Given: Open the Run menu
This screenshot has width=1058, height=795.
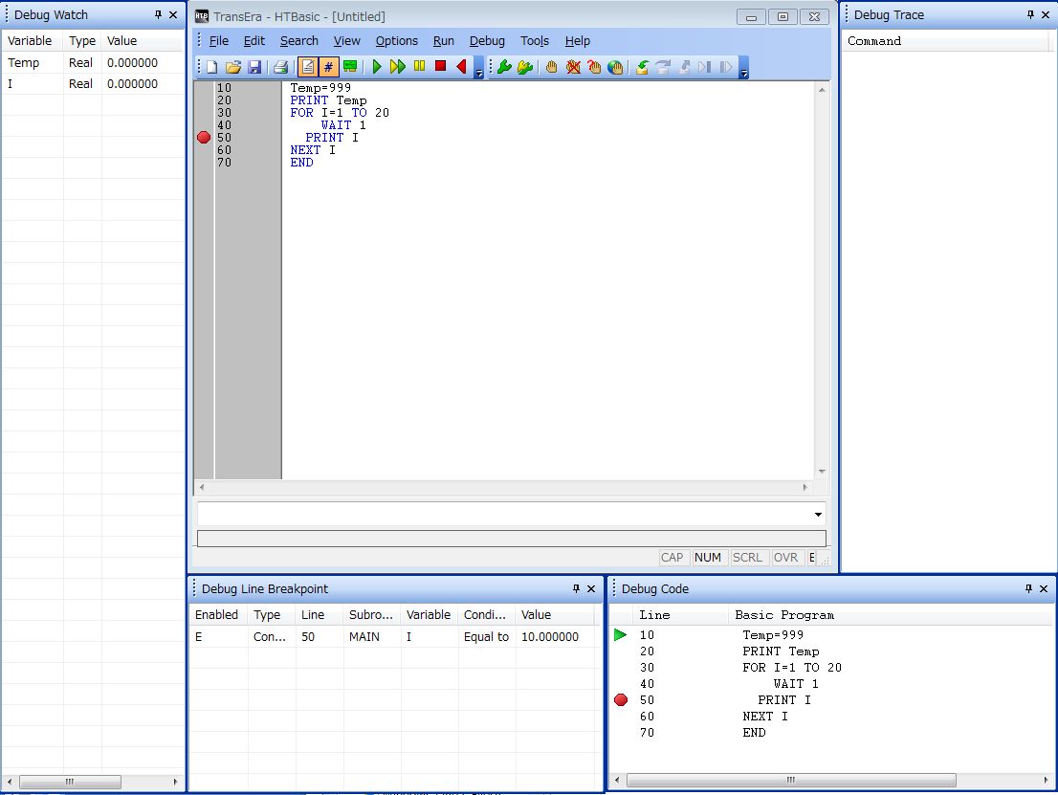Looking at the screenshot, I should click(x=443, y=40).
